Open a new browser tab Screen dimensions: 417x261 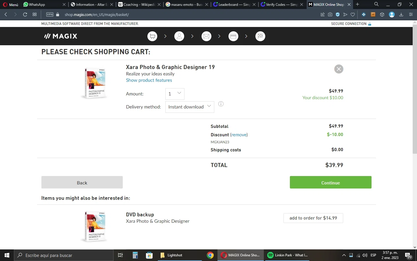tap(358, 4)
